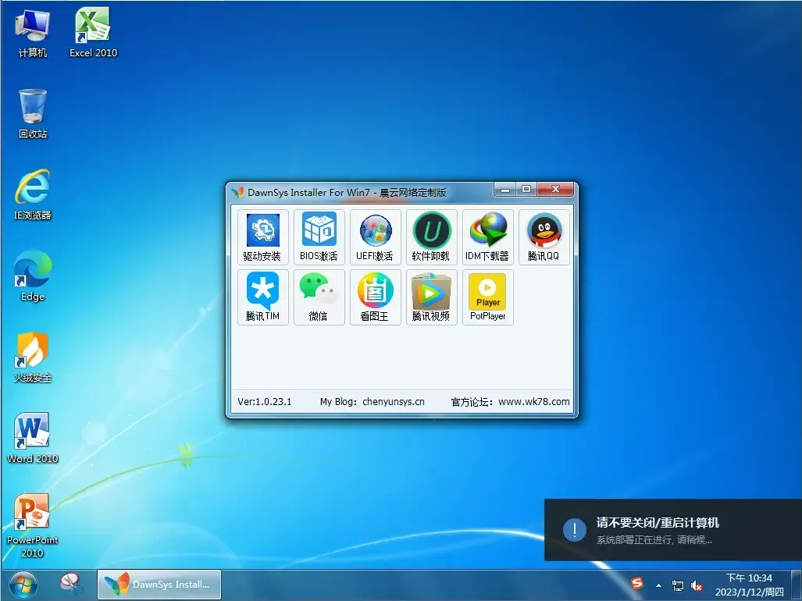Expand hidden system tray icons

coord(658,584)
